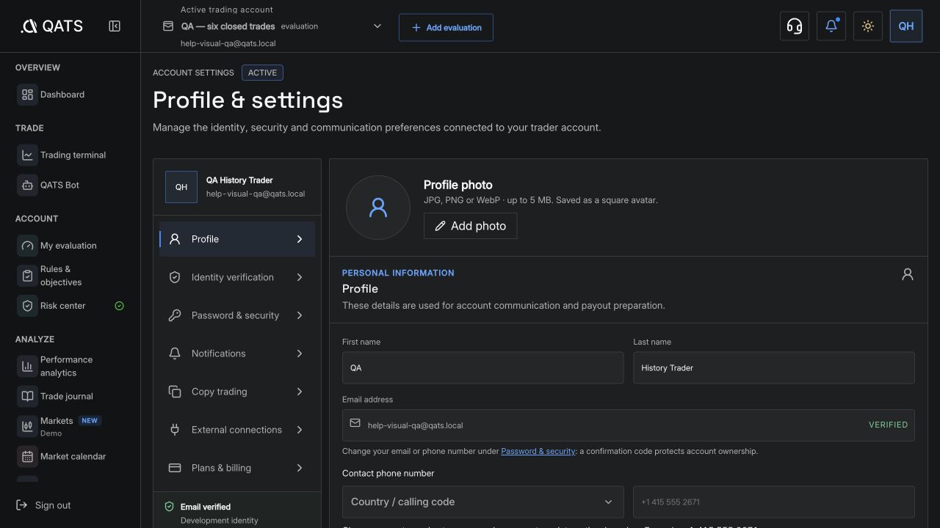Click the Performance analytics bar chart icon
Screen dimensions: 940x528
point(27,366)
